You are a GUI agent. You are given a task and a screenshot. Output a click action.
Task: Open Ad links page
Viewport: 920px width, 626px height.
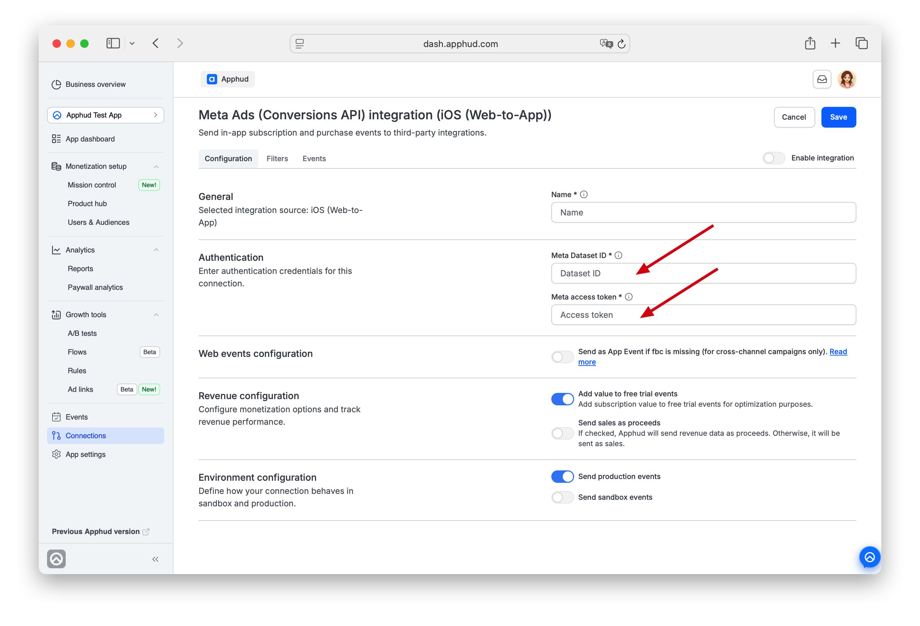(x=80, y=389)
